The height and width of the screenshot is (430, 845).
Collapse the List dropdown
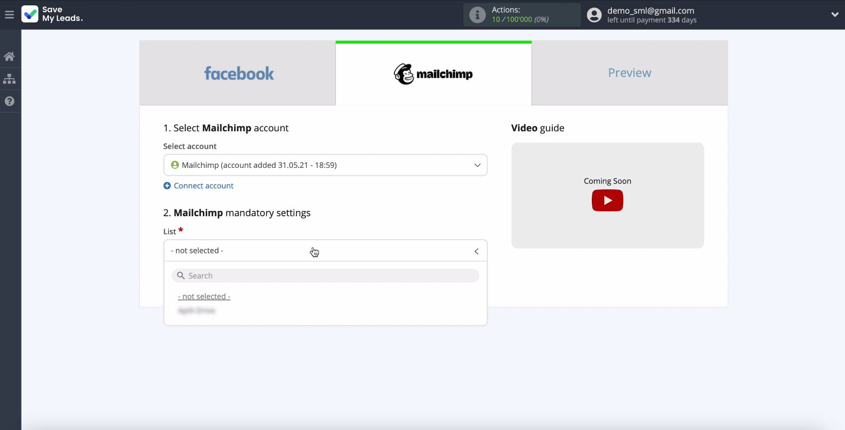(x=325, y=251)
